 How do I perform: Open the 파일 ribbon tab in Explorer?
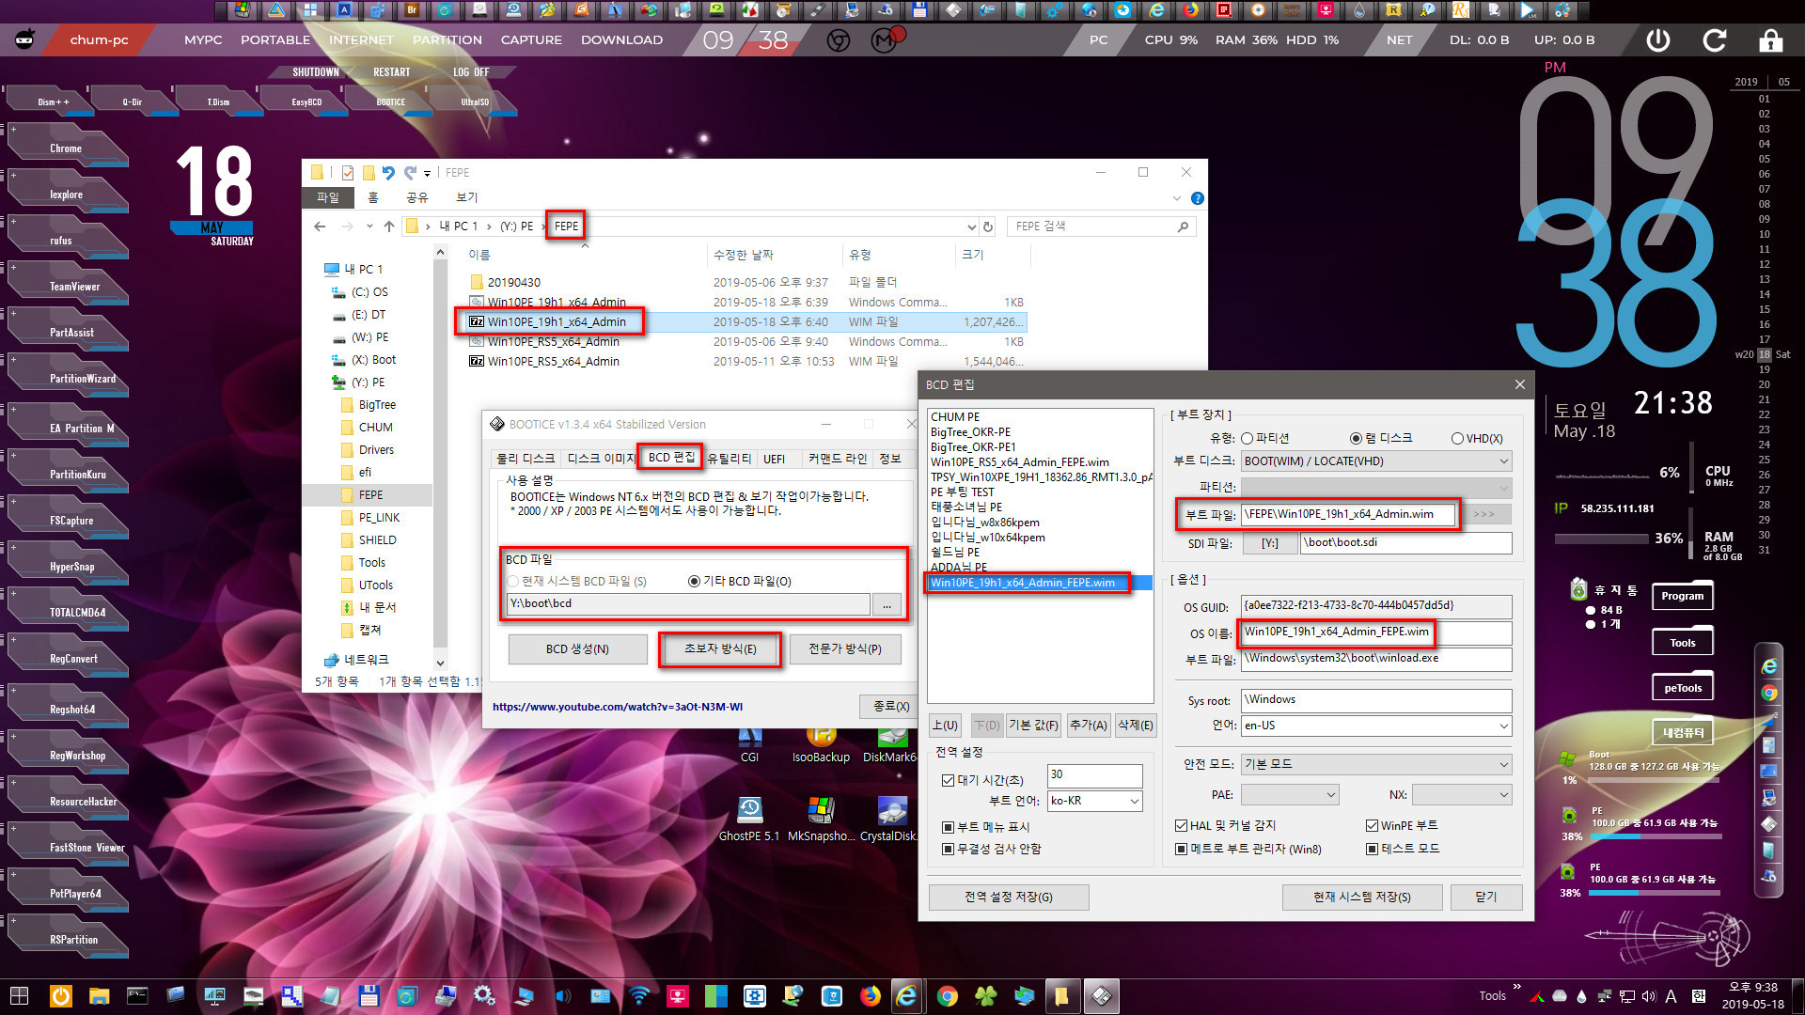click(328, 197)
